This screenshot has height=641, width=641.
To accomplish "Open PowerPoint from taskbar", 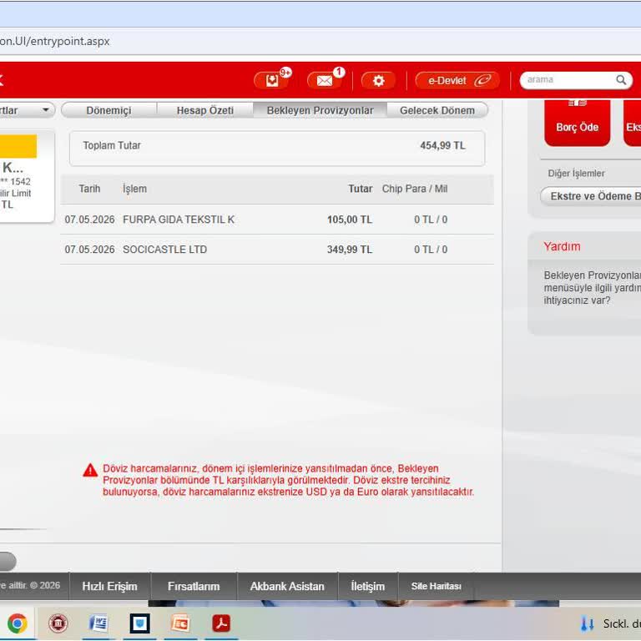I will coord(180,623).
